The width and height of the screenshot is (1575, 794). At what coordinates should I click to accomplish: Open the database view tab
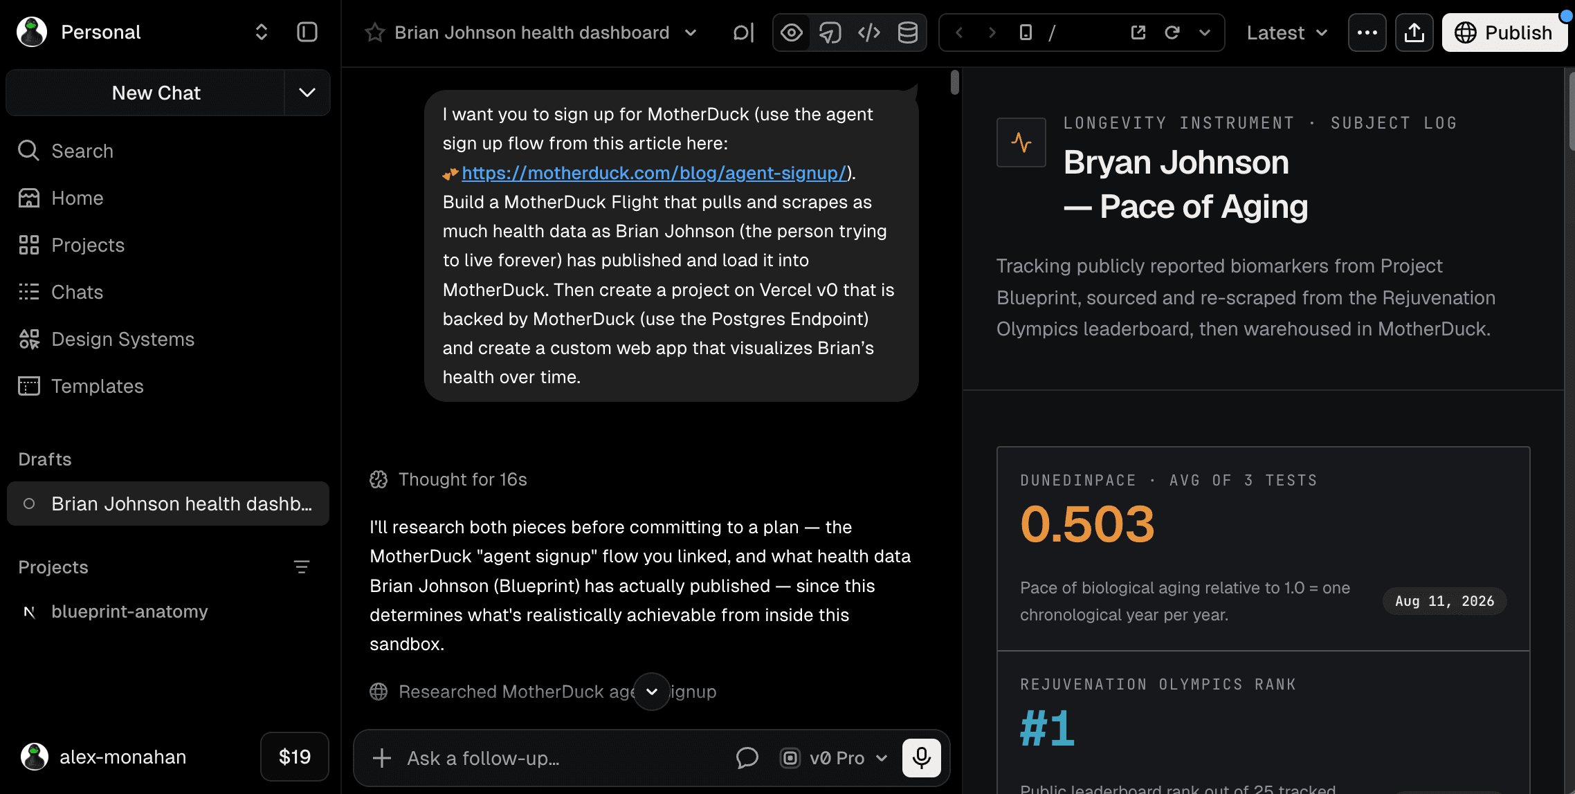(x=908, y=33)
